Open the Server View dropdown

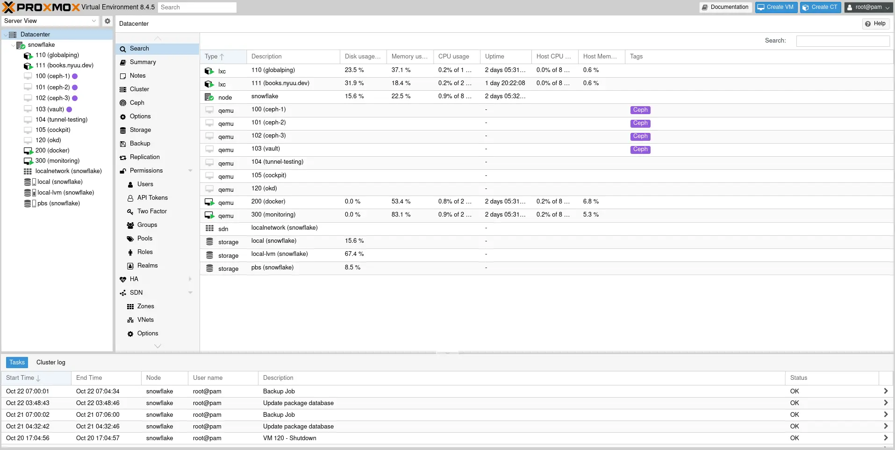94,21
